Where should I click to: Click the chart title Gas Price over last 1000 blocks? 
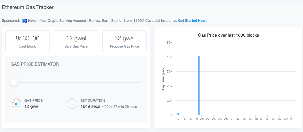tap(228, 35)
